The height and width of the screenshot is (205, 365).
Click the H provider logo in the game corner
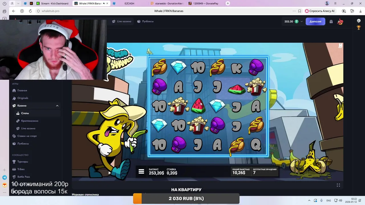340,46
